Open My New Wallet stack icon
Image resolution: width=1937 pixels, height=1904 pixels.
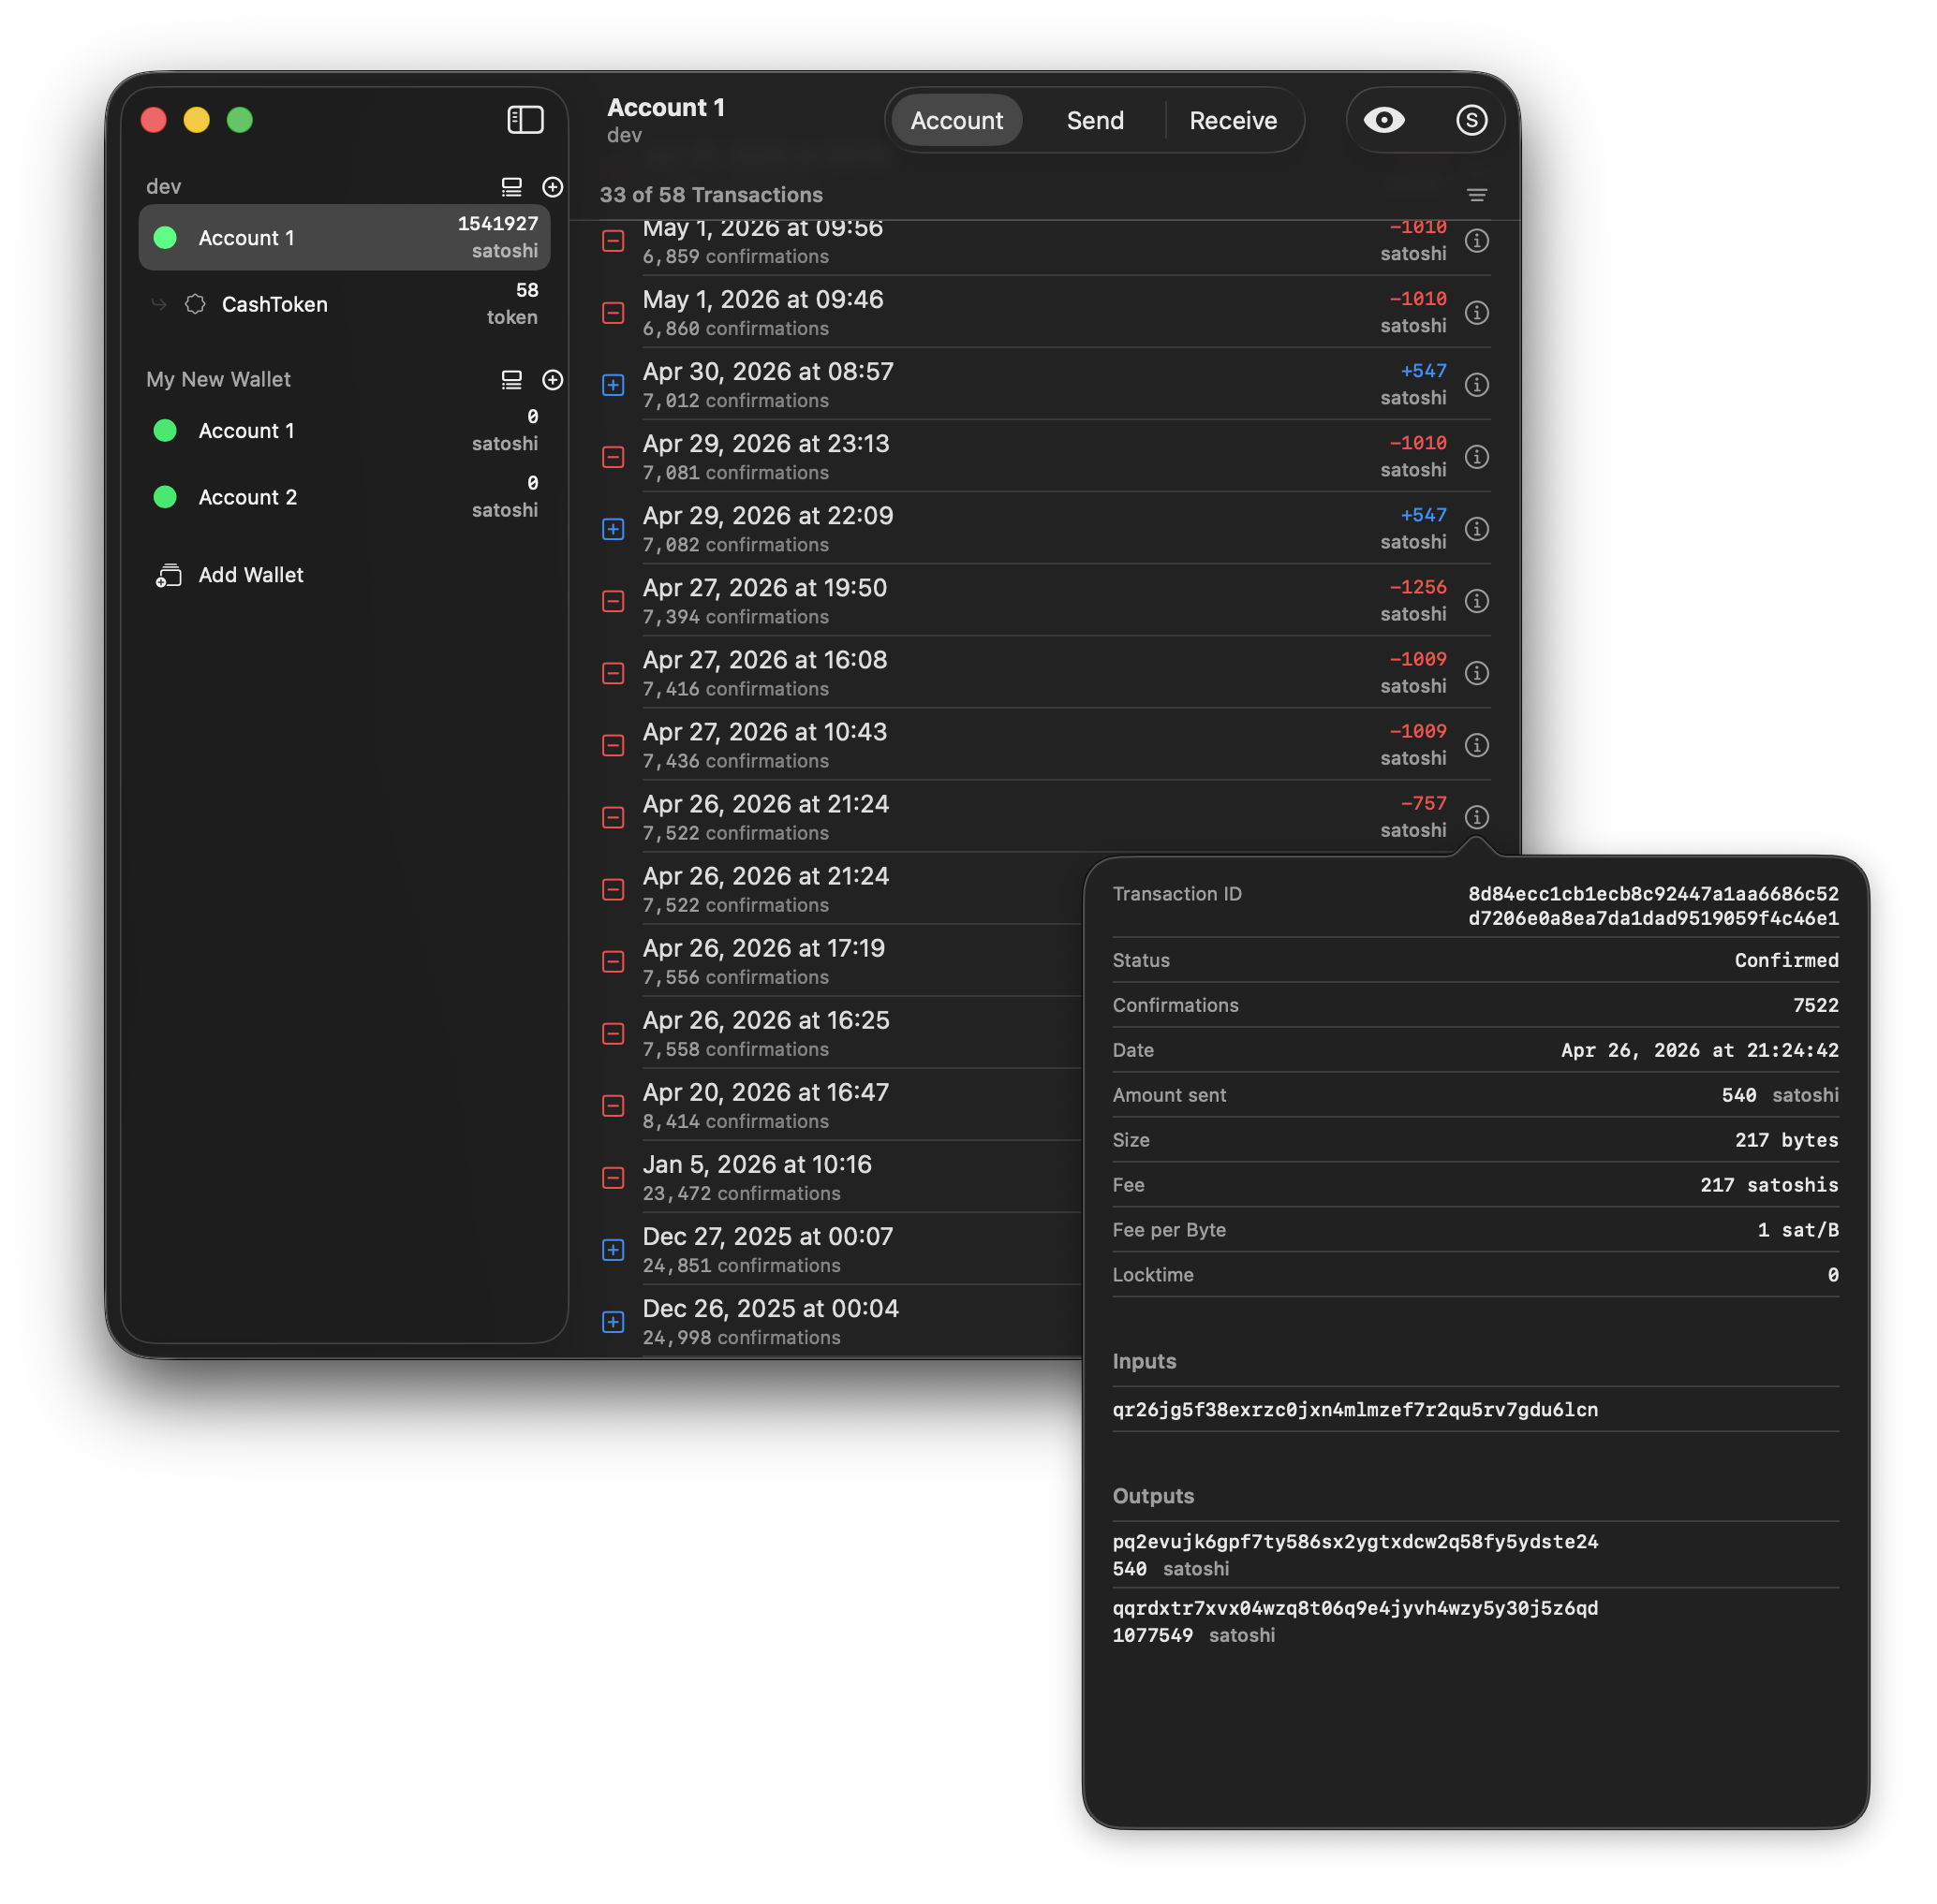point(511,380)
